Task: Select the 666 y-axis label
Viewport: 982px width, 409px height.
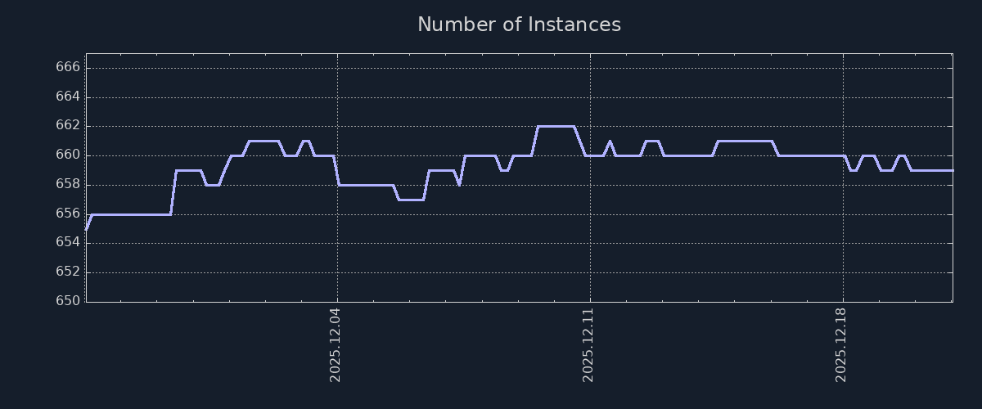Action: 68,67
